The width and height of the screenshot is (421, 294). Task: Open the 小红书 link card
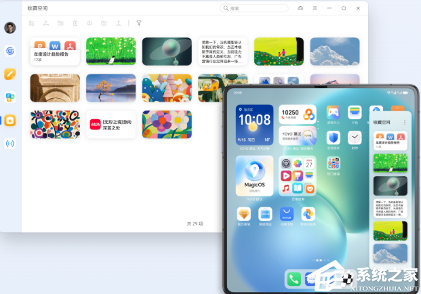[111, 125]
